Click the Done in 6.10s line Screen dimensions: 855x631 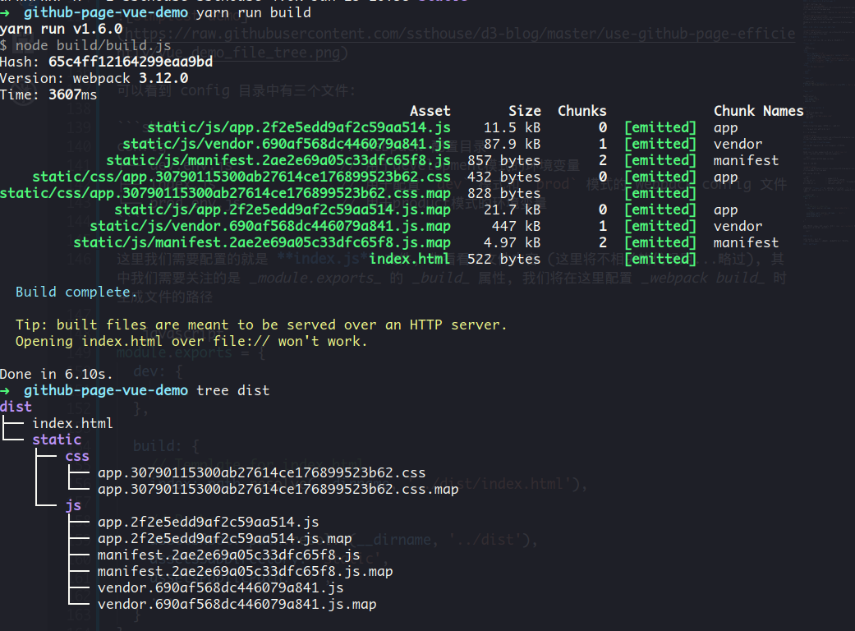57,374
